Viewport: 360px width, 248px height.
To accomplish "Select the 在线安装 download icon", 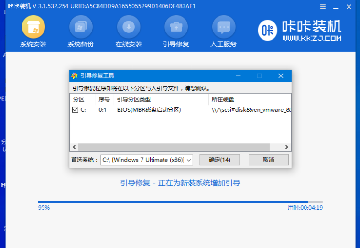I will coord(129,27).
